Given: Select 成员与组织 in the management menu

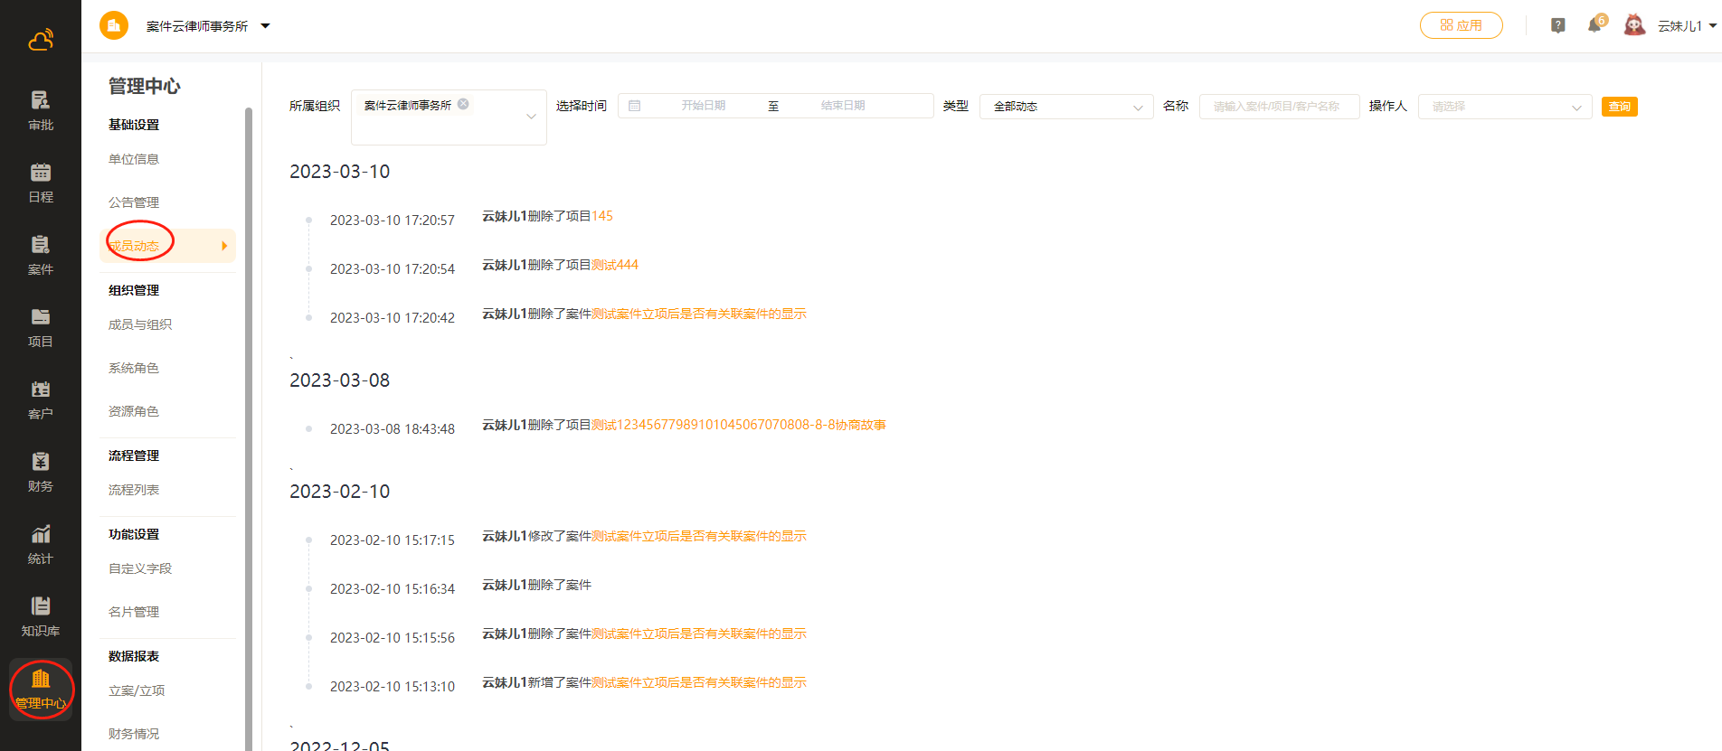Looking at the screenshot, I should tap(140, 324).
